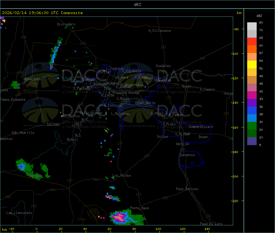This screenshot has height=233, width=275.
Task: Click the 80 dBZ light gray swatch
Action: tap(252, 26)
